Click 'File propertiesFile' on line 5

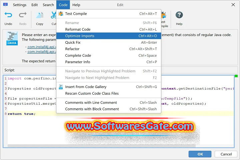30,99
